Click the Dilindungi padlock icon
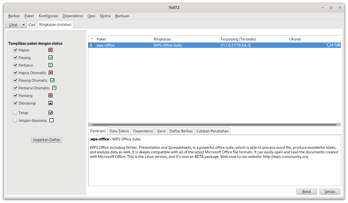 point(50,103)
